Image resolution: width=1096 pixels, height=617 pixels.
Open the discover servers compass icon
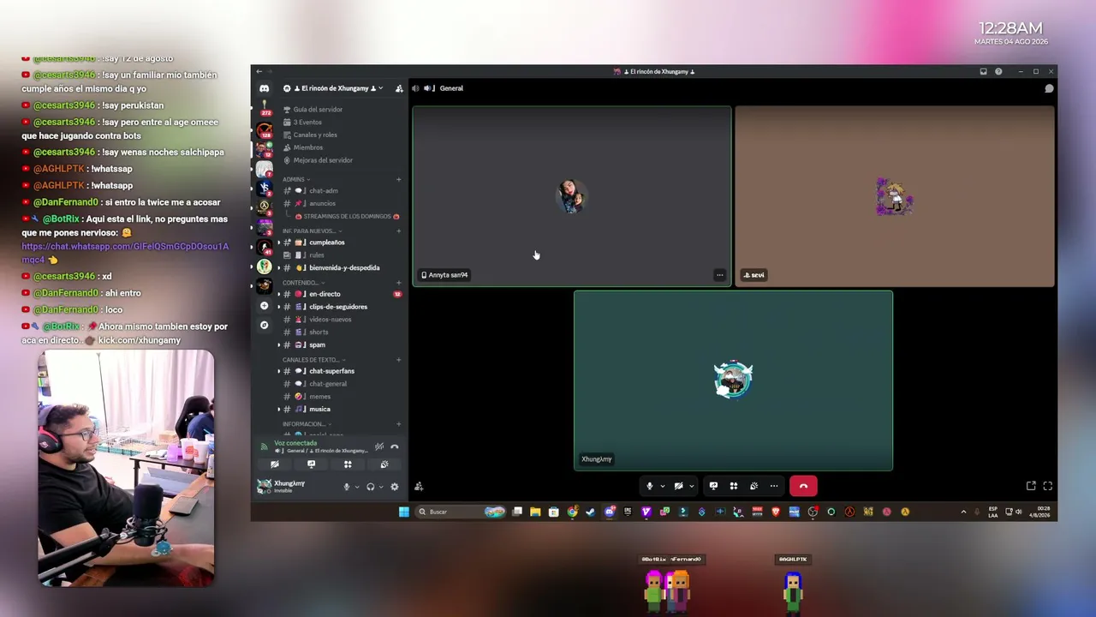pyautogui.click(x=265, y=325)
